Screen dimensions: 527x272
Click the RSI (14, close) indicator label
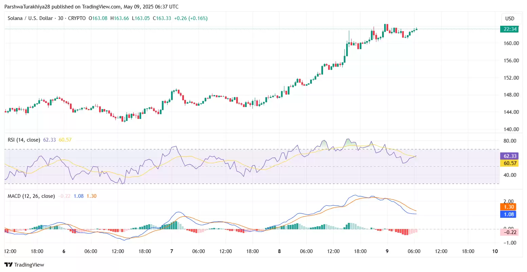pyautogui.click(x=24, y=140)
